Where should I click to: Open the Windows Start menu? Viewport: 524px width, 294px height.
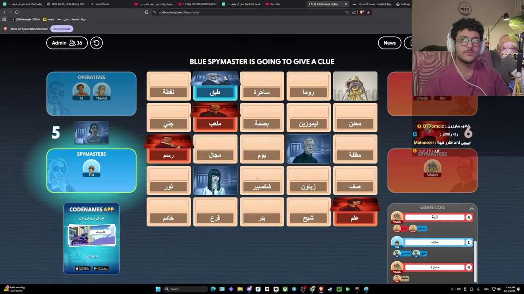pyautogui.click(x=158, y=289)
